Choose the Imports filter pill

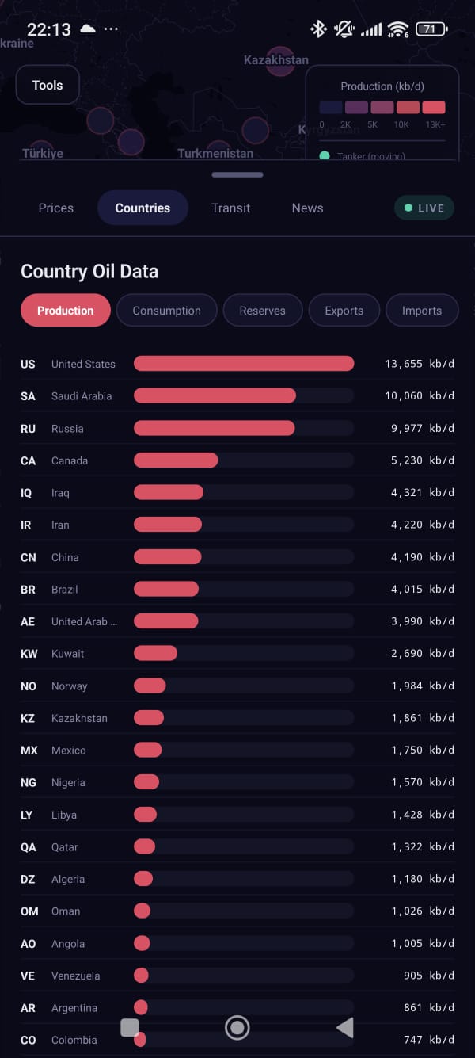(x=421, y=311)
